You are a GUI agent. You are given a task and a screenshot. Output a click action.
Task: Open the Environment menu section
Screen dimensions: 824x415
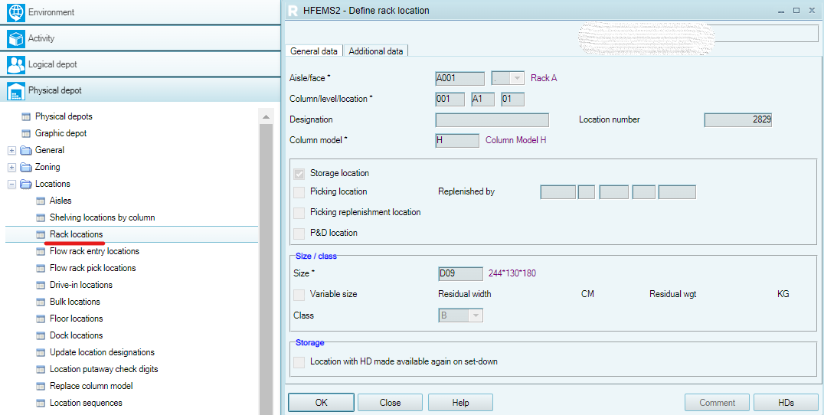[x=140, y=12]
